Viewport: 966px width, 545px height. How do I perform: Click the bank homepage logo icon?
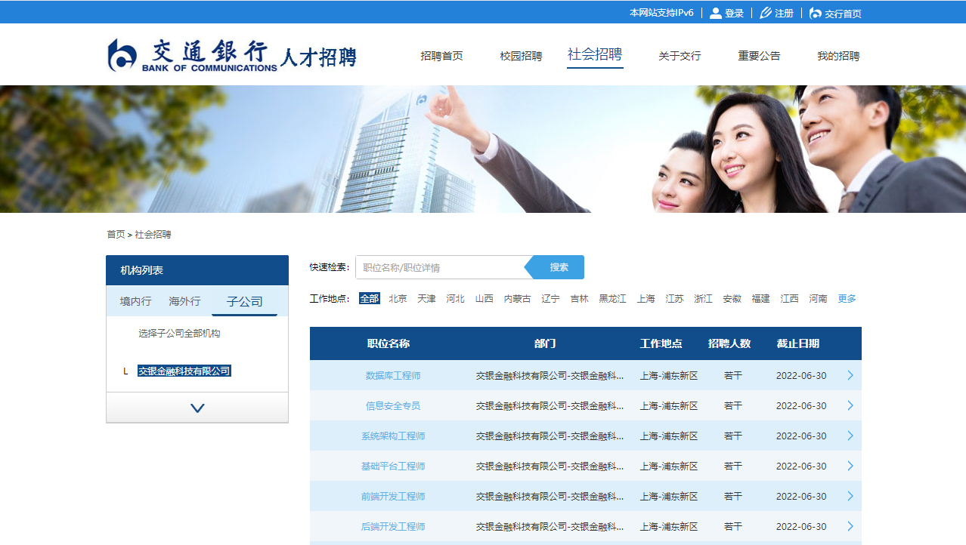(815, 13)
